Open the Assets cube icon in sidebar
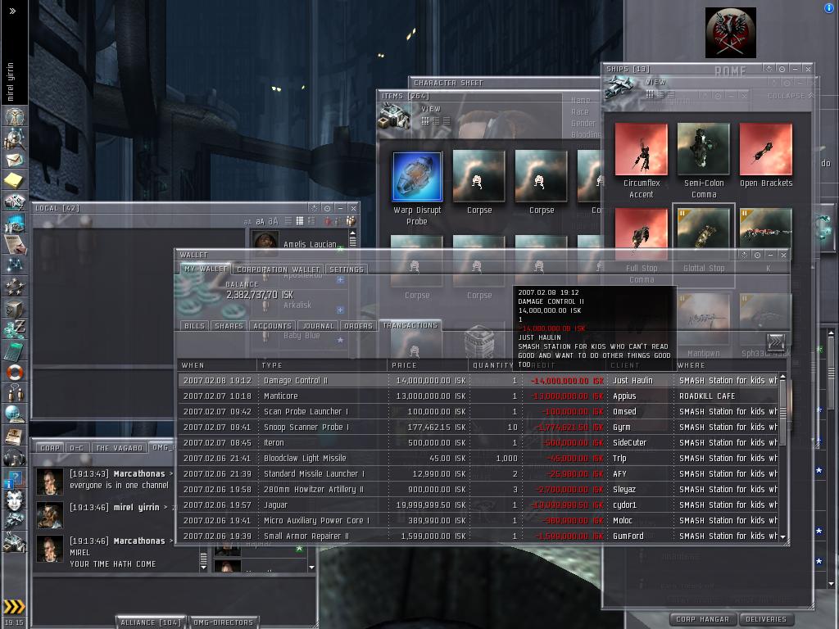 click(x=15, y=308)
